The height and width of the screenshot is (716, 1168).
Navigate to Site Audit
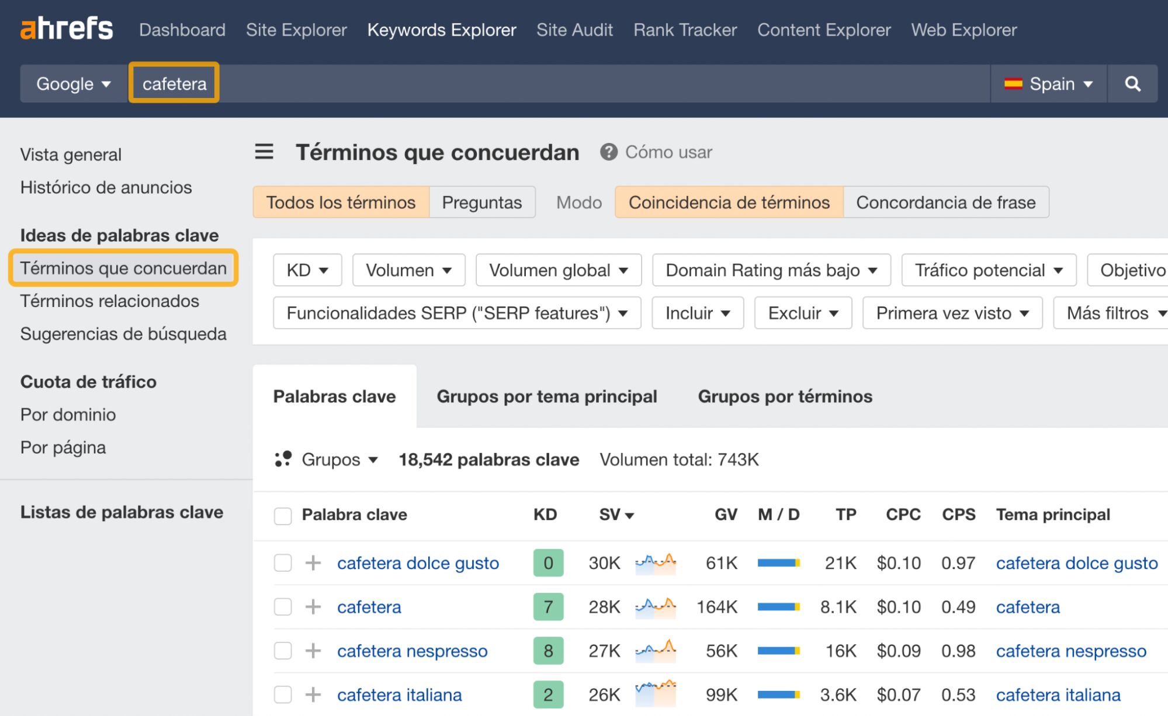pyautogui.click(x=574, y=30)
